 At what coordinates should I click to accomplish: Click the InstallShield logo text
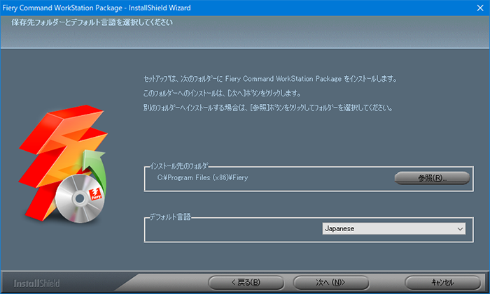pos(36,284)
